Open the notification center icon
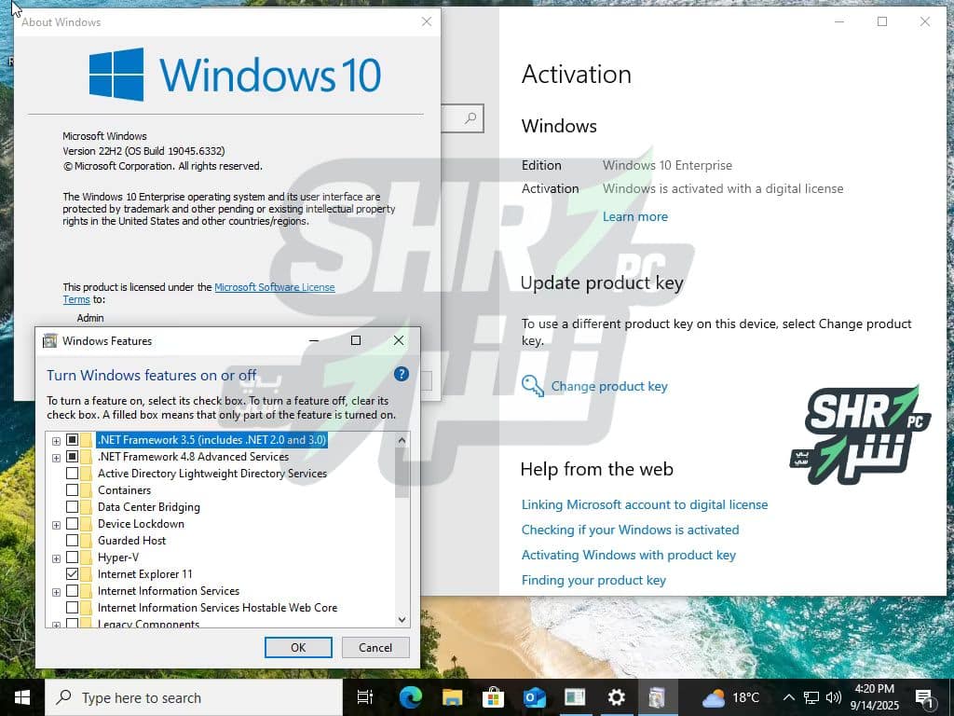Image resolution: width=954 pixels, height=716 pixels. click(924, 697)
